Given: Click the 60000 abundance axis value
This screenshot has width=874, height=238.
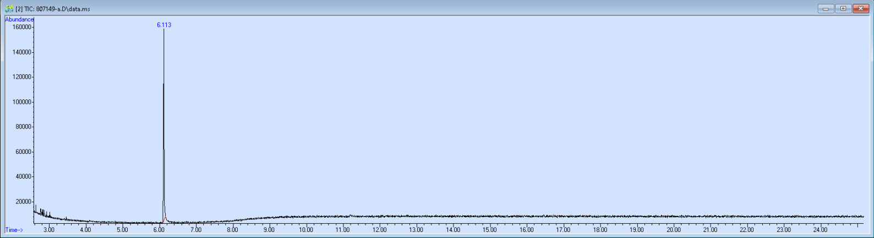Looking at the screenshot, I should (x=24, y=152).
